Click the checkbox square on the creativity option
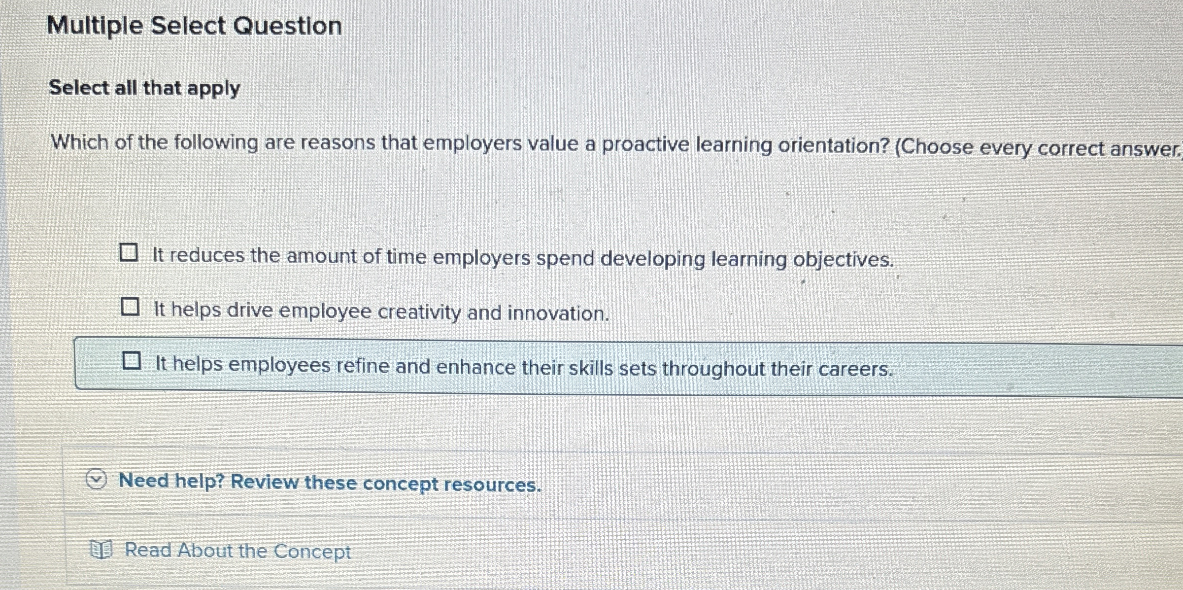This screenshot has width=1183, height=590. [131, 308]
